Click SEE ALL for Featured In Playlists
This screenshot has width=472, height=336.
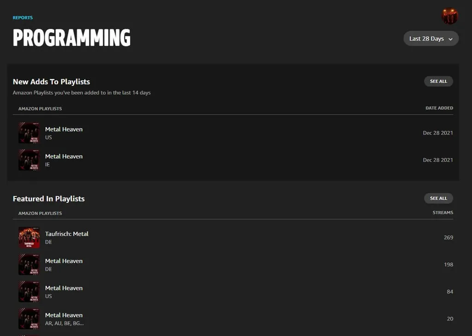(438, 198)
